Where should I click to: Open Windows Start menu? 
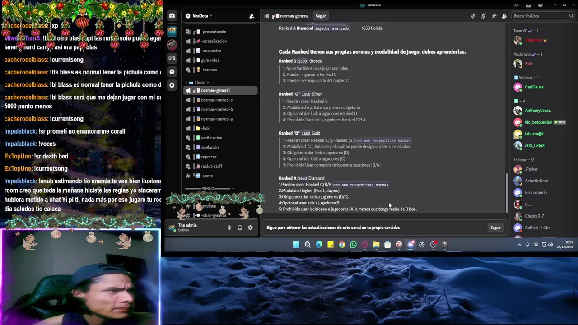pos(296,245)
